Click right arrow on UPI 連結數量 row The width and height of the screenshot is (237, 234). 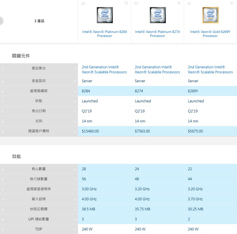point(75,219)
